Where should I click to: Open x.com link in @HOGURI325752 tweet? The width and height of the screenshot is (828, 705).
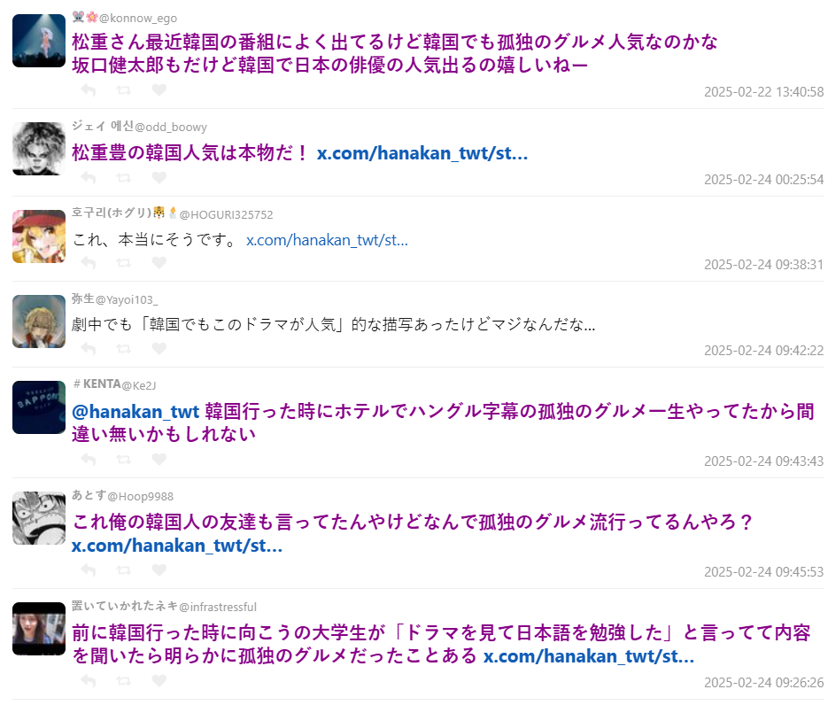pyautogui.click(x=327, y=240)
